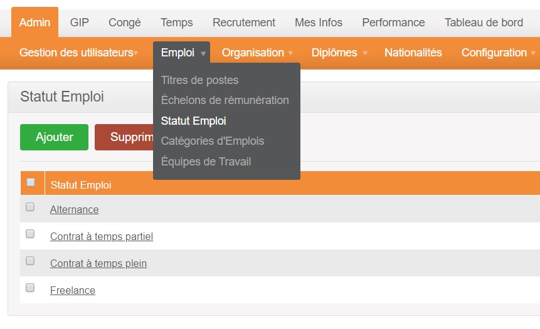Screen dimensions: 540x329
Task: Tick the Contrat à temps plein checkbox
Action: click(x=30, y=261)
